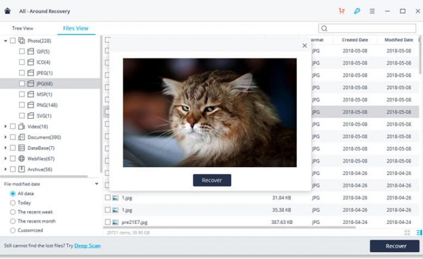Click the JPEG folder icon
The image size is (423, 259).
tap(31, 73)
